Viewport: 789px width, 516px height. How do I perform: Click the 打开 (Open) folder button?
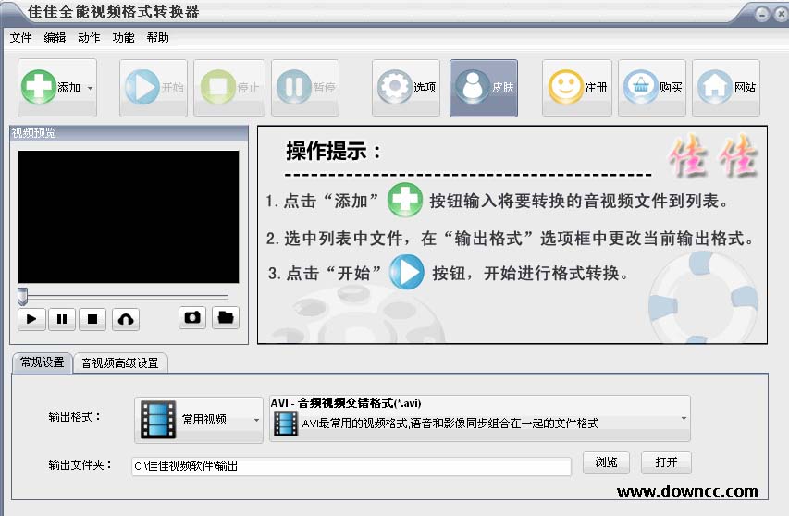[x=666, y=462]
